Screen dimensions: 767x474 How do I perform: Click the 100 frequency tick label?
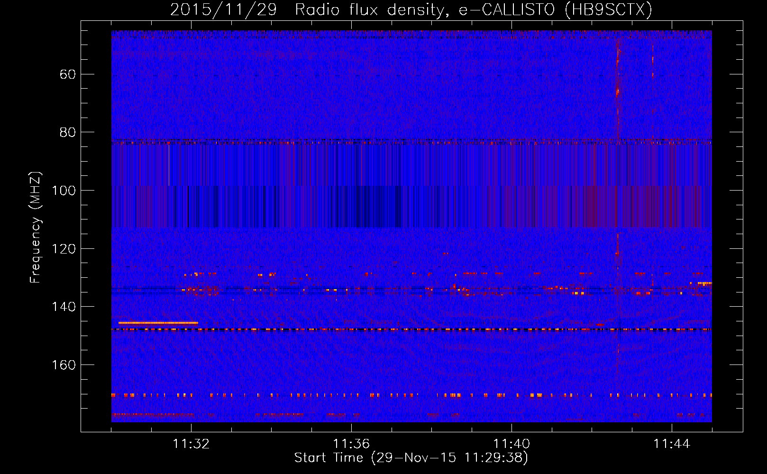tap(64, 191)
